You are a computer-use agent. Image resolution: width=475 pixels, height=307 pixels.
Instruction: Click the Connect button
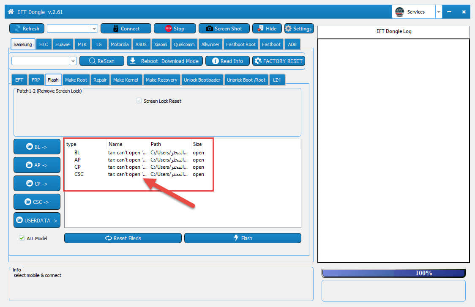click(x=126, y=28)
